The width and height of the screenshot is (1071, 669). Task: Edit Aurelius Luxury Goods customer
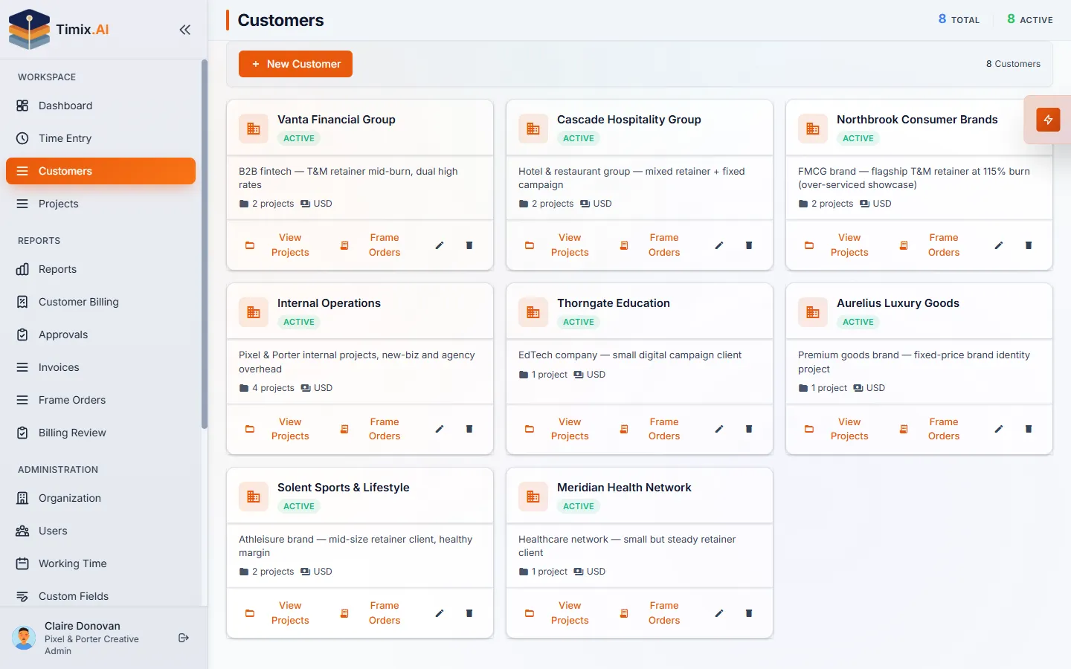coord(999,429)
